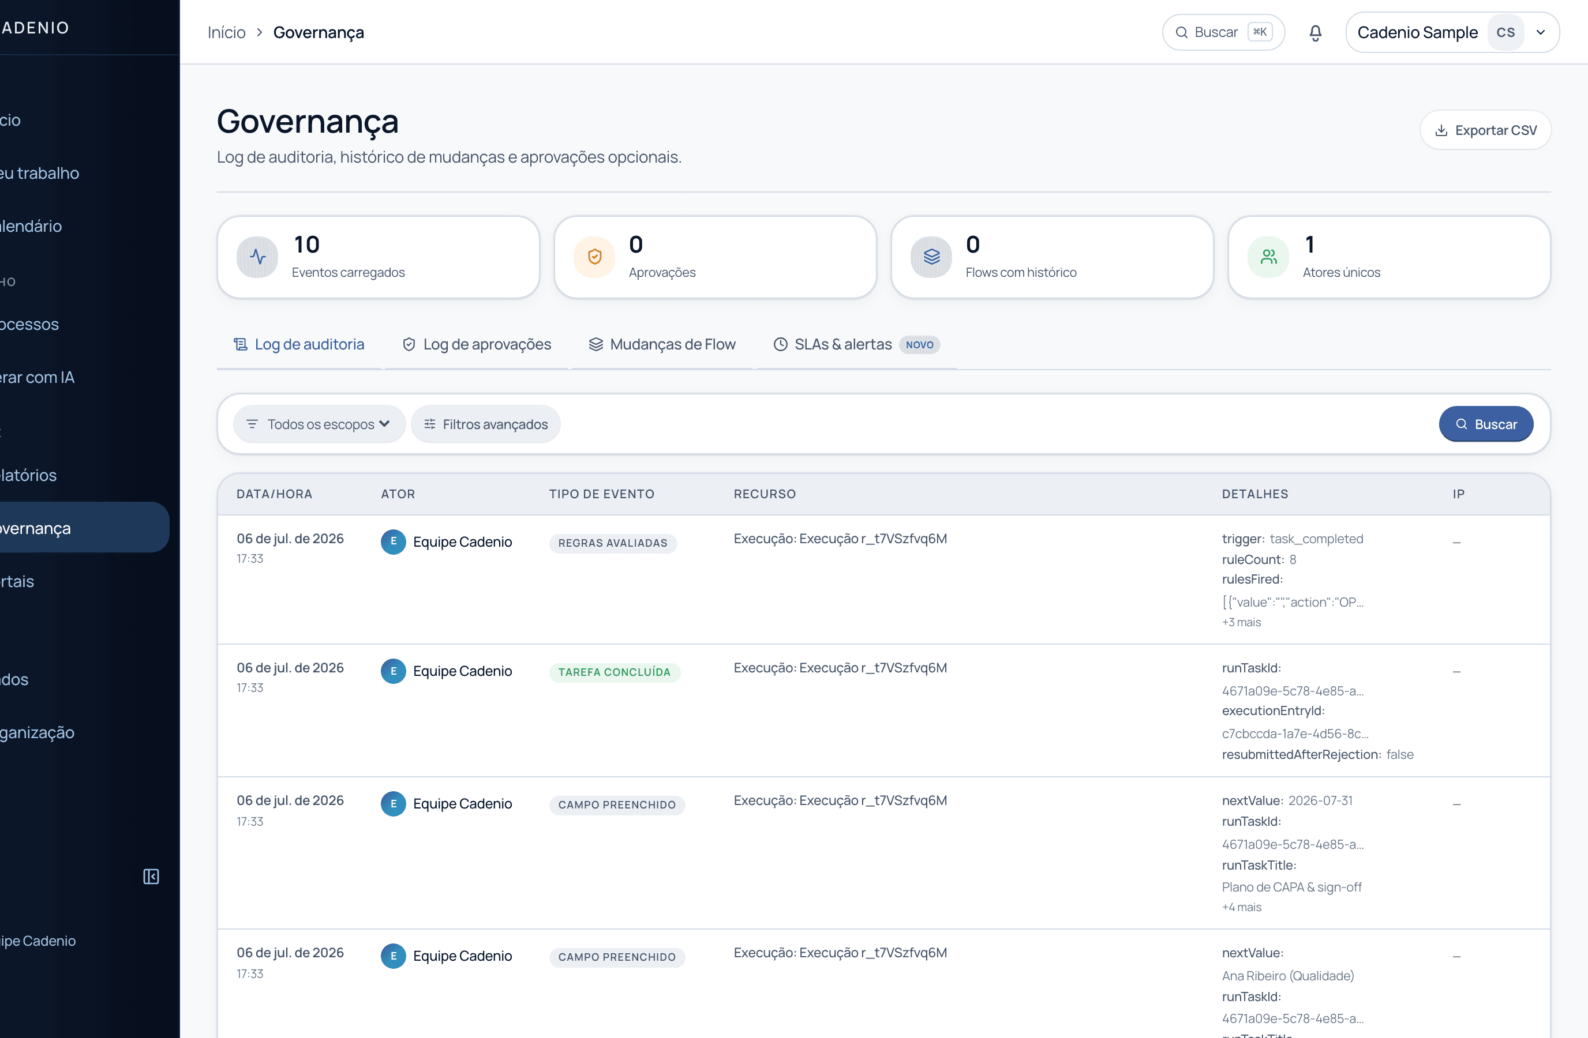Click the shield icon on the Aprovações card
Screen dimensions: 1588x1038
[594, 257]
